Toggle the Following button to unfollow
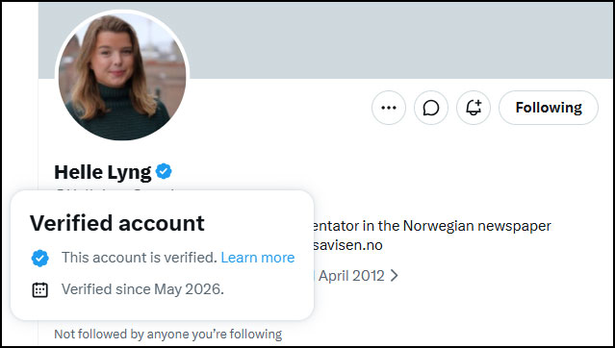Viewport: 615px width, 348px height. (x=549, y=108)
